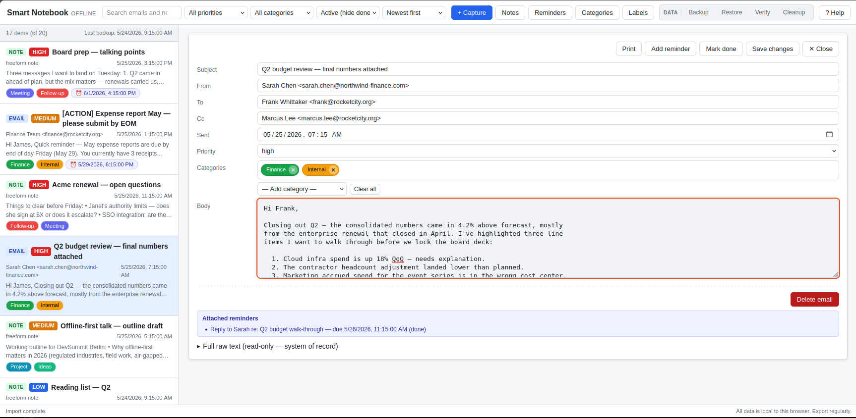
Task: Open the All categories filter dropdown
Action: pos(282,13)
